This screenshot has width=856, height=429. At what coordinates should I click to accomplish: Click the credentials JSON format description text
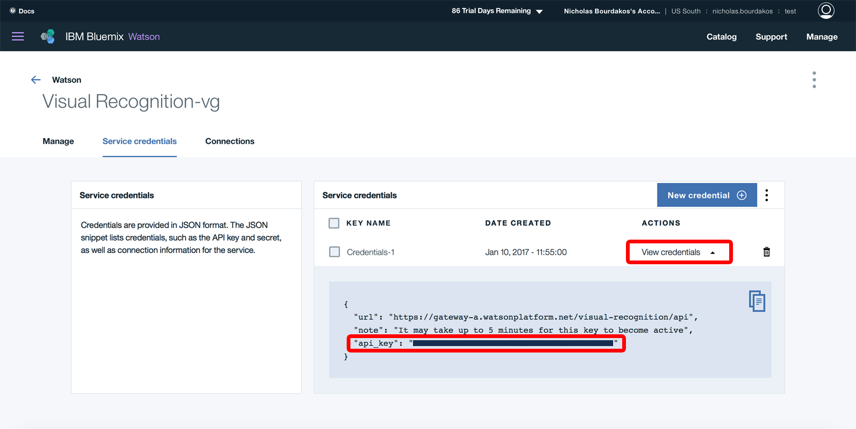click(x=181, y=238)
